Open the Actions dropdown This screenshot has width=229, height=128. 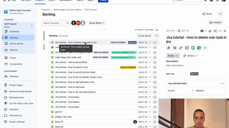click(x=191, y=56)
